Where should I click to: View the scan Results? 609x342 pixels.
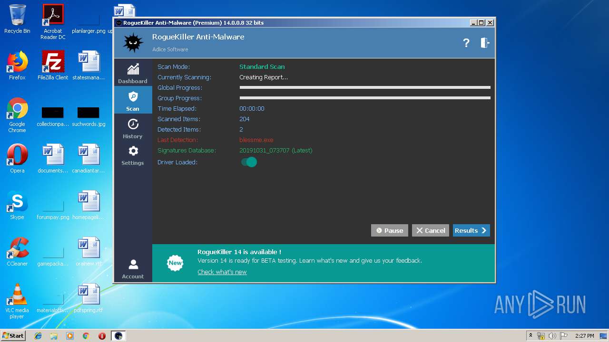pos(471,230)
